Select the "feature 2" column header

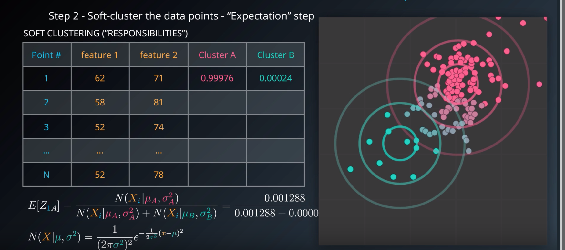point(159,55)
